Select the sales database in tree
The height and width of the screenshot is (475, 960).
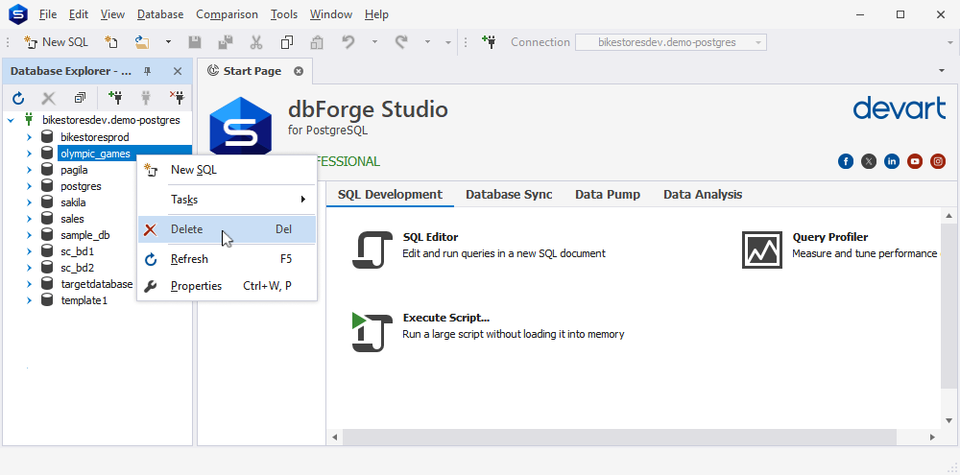(72, 219)
